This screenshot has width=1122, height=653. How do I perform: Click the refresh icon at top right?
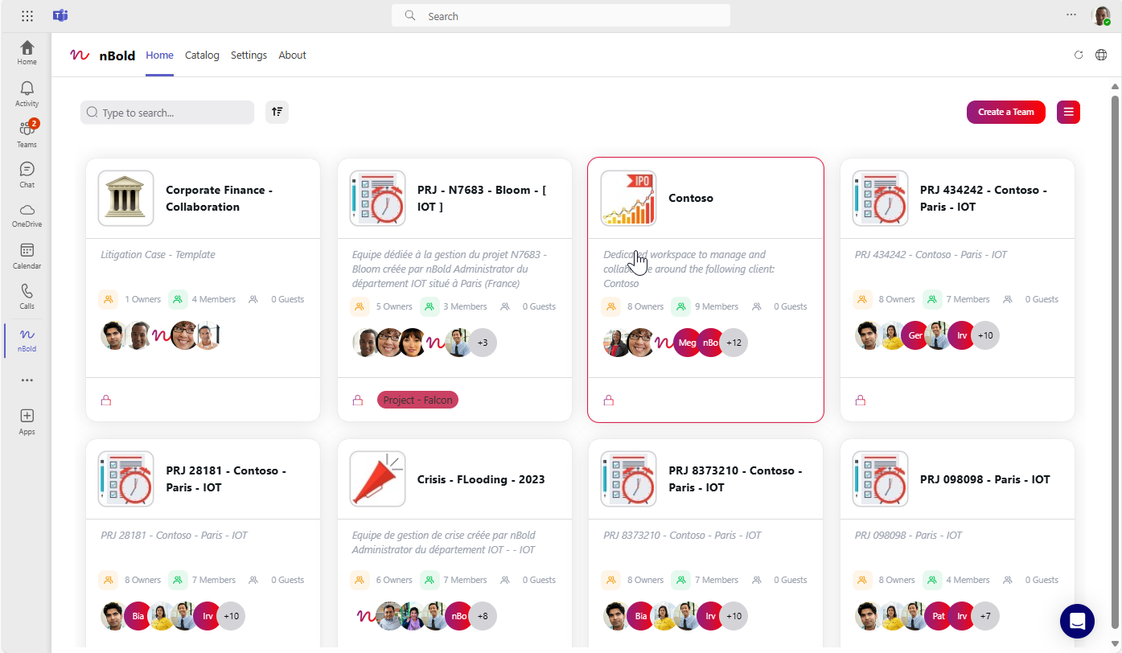(1079, 55)
